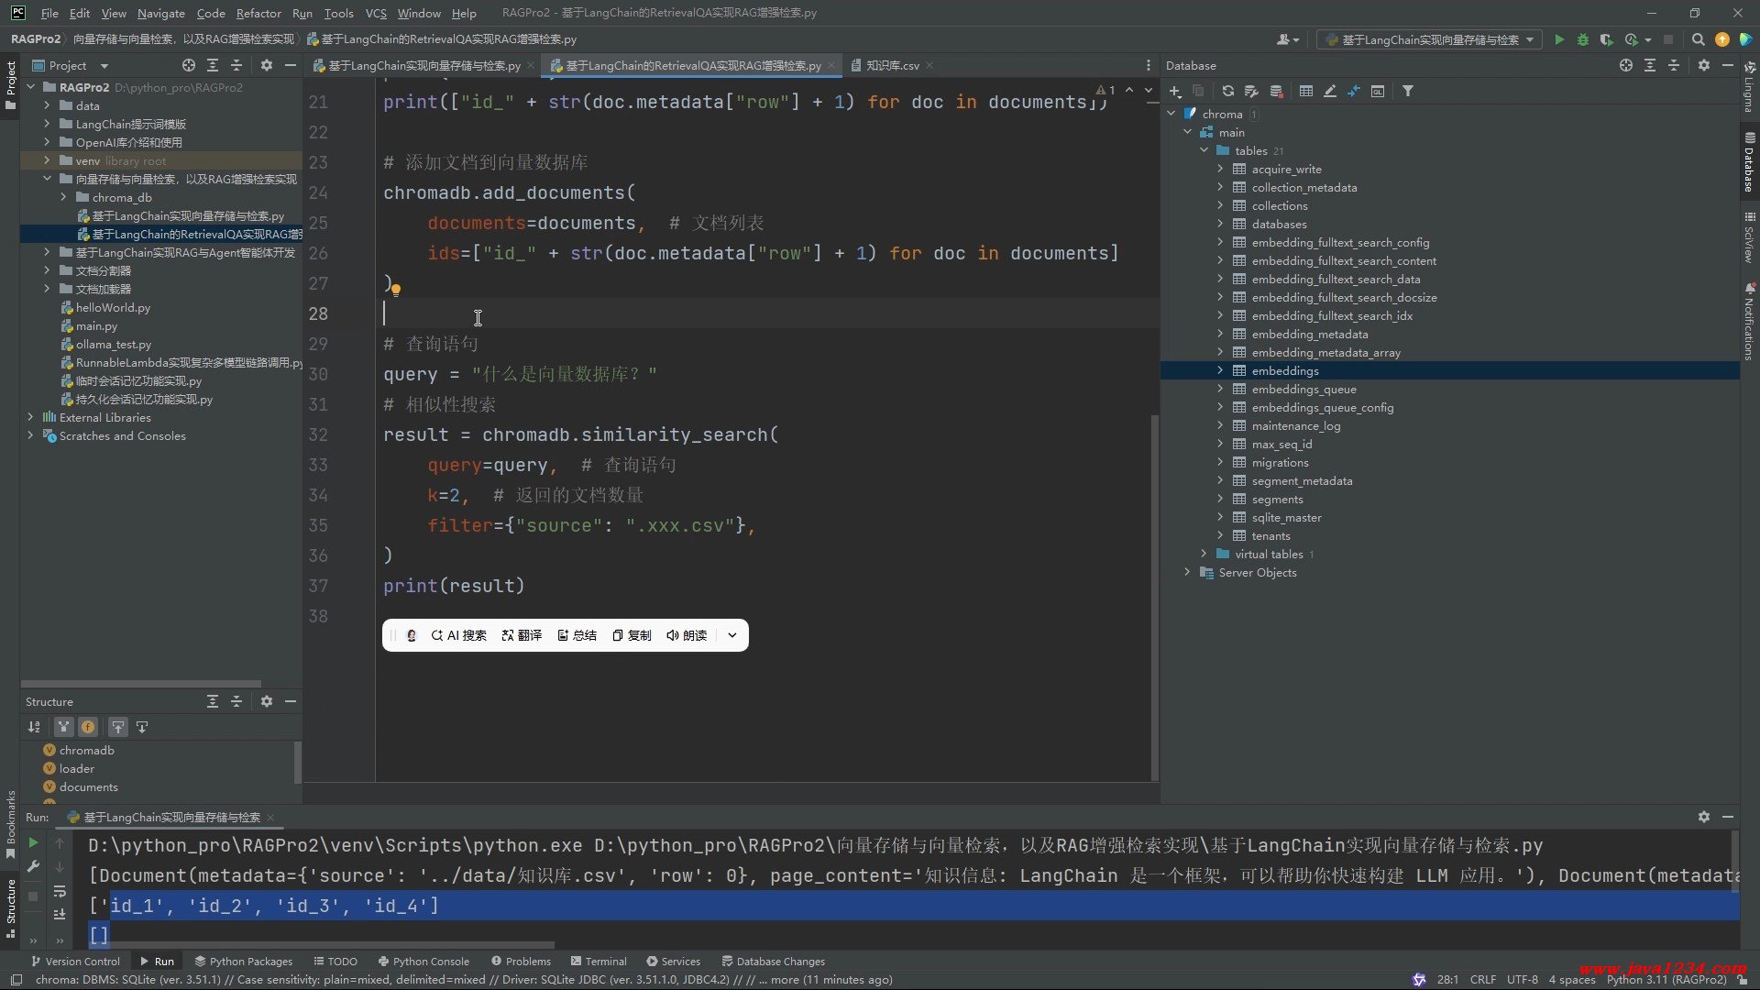This screenshot has width=1760, height=990.
Task: Open the Refactor menu
Action: (258, 13)
